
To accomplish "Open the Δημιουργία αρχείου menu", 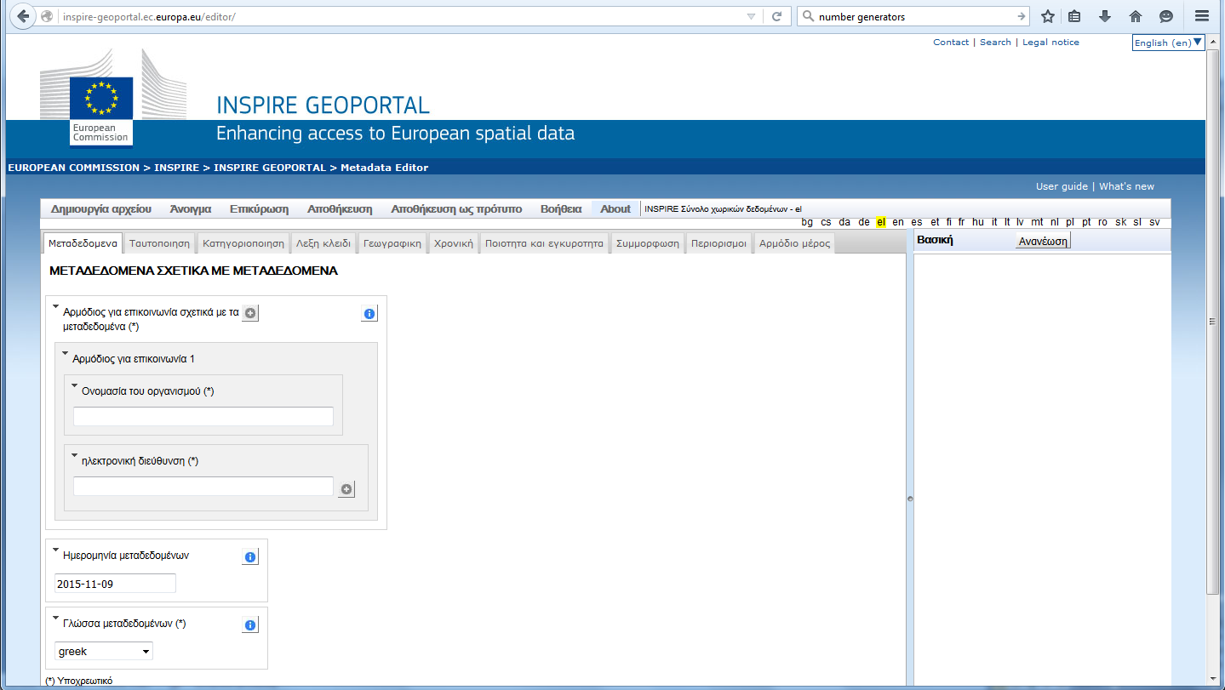I will pyautogui.click(x=100, y=208).
